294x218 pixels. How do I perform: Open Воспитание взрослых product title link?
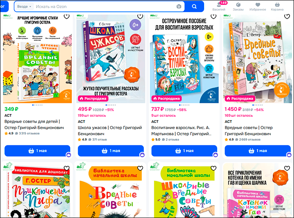pyautogui.click(x=181, y=131)
